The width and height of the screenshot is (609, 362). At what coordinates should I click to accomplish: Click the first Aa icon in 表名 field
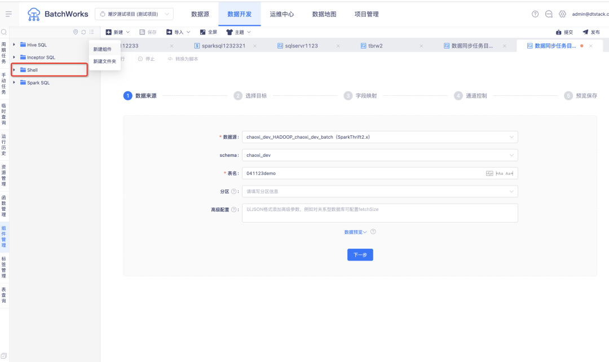point(490,173)
